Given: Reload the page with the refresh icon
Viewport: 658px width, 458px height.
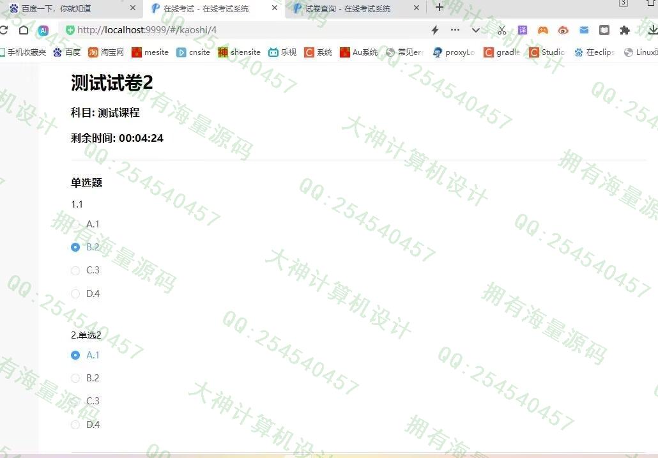Looking at the screenshot, I should coord(3,30).
